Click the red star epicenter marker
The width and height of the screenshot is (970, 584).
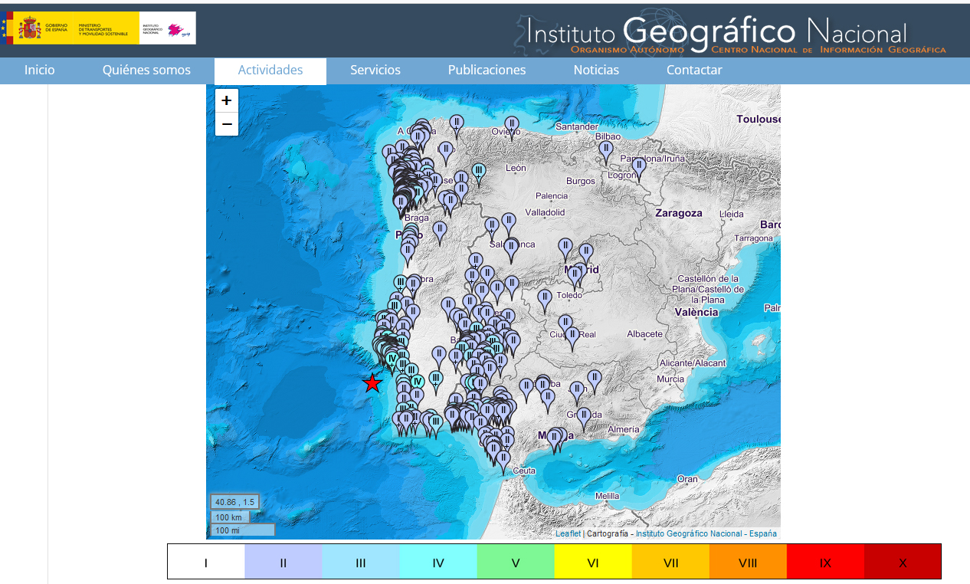tap(372, 383)
